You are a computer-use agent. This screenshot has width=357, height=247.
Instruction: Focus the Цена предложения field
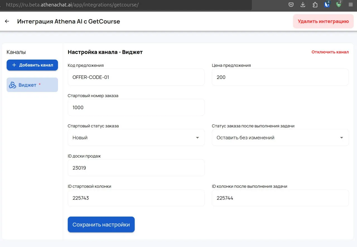280,77
